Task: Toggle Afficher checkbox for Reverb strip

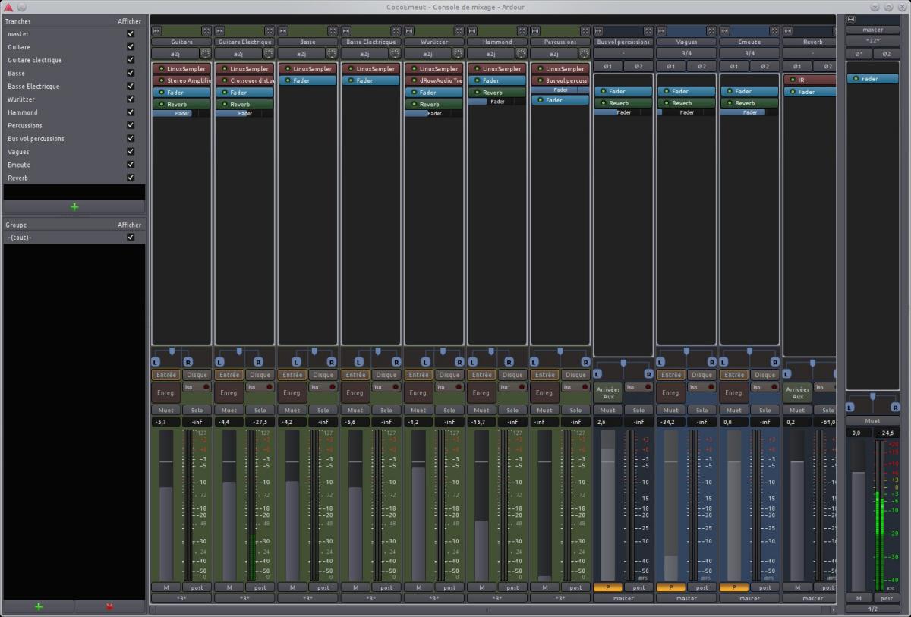Action: click(131, 178)
